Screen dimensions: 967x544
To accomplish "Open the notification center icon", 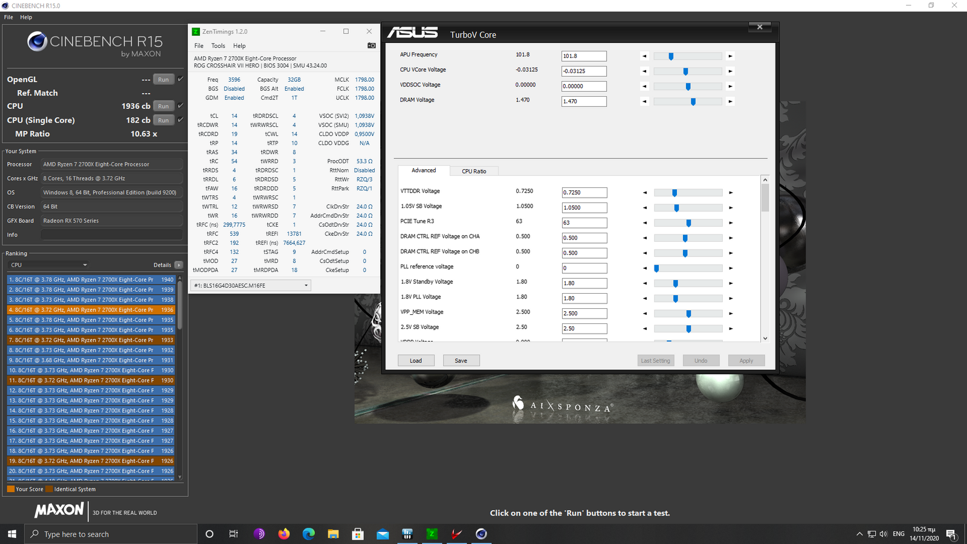I will [x=951, y=534].
